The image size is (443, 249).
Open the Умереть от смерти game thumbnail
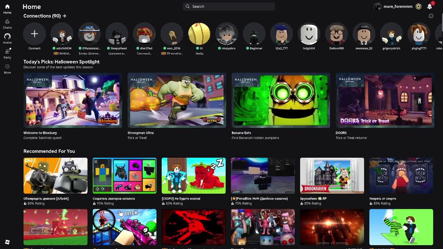coord(401,176)
